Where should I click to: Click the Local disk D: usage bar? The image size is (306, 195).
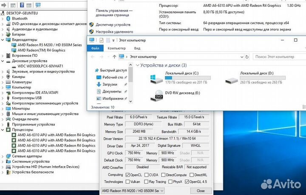pos(263,78)
